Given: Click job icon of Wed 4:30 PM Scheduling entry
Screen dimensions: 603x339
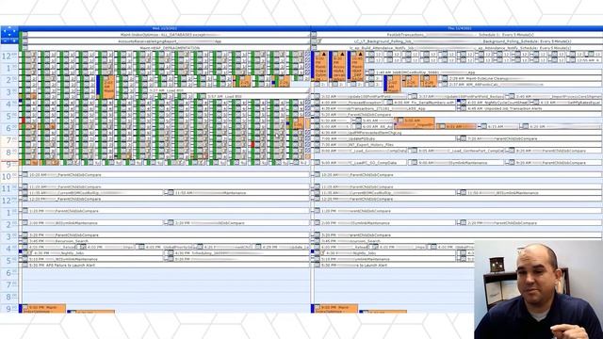Looking at the screenshot, I should (x=170, y=253).
